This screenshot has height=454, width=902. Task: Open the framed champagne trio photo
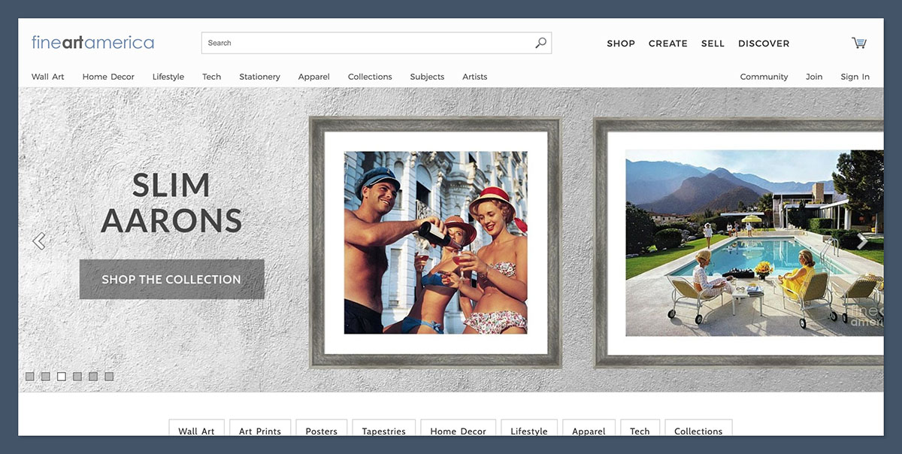[x=435, y=242]
